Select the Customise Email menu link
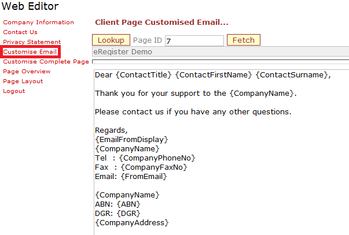 pyautogui.click(x=30, y=52)
